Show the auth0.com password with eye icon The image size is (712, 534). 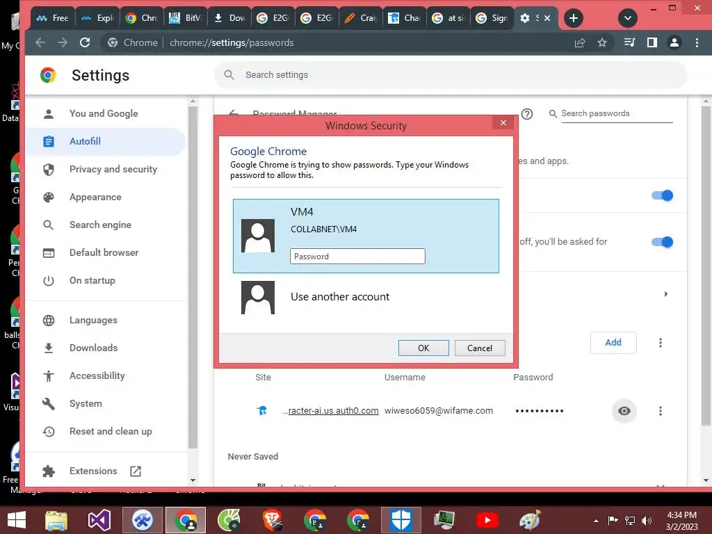pos(624,411)
